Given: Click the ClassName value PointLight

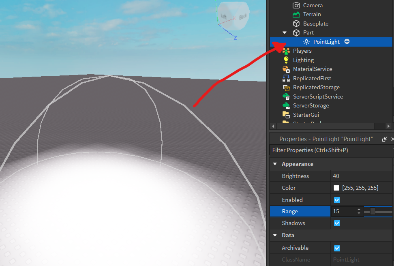Looking at the screenshot, I should click(x=346, y=260).
